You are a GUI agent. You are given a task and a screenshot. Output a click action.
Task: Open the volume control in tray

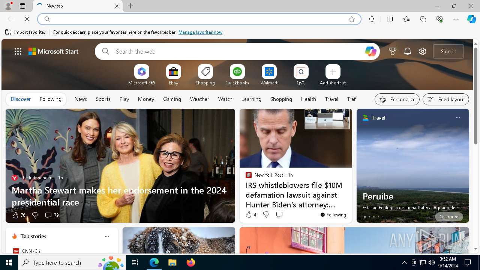tap(431, 262)
